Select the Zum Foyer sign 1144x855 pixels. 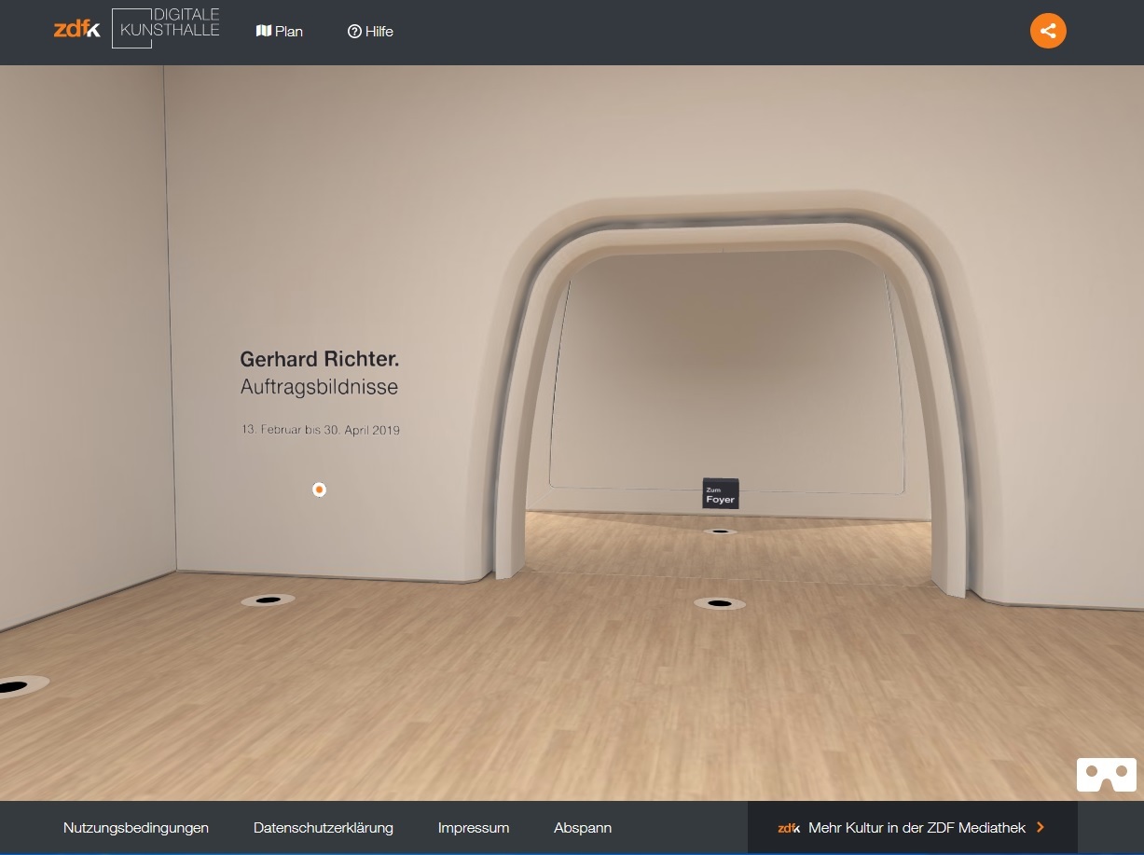pyautogui.click(x=720, y=493)
